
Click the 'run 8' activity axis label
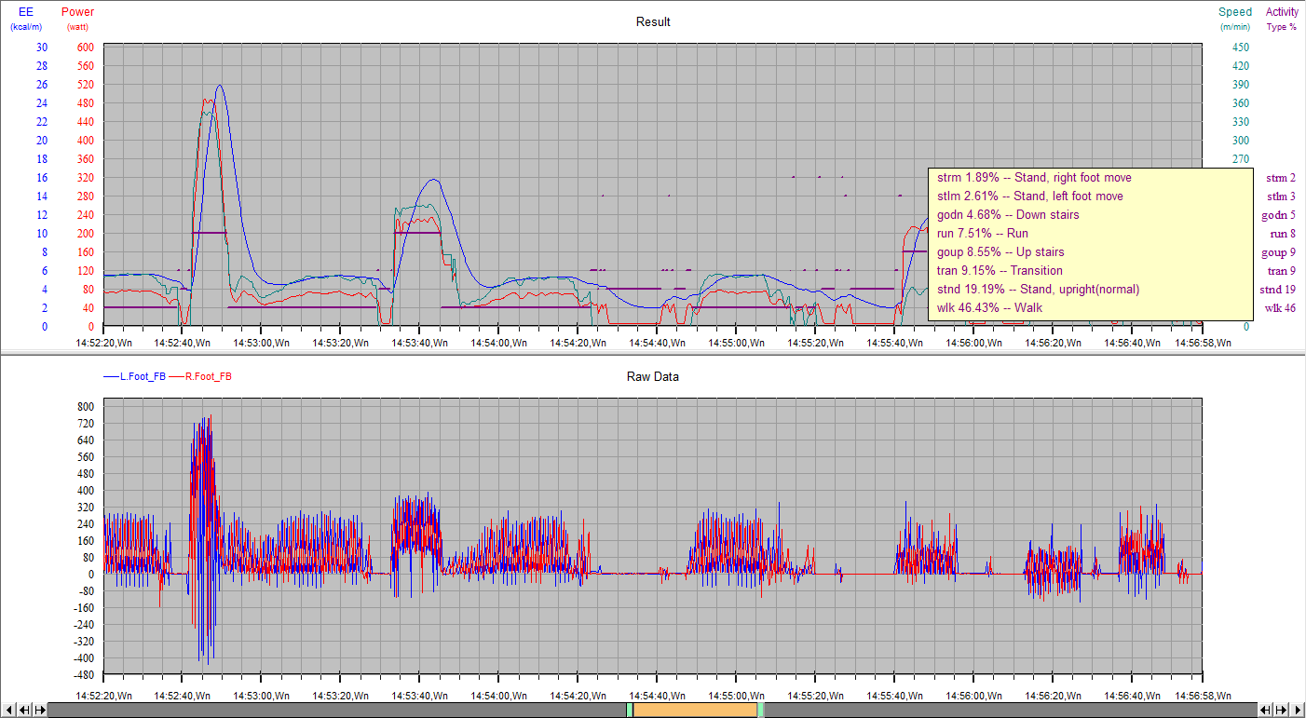1283,234
